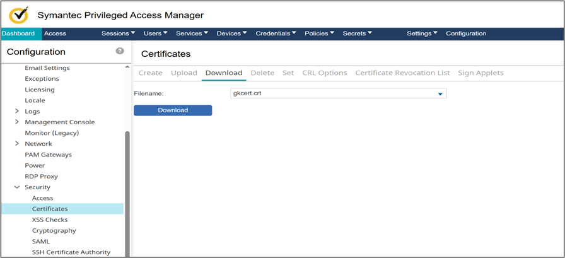Open the Filename dropdown arrow
The width and height of the screenshot is (565, 258).
tap(441, 94)
